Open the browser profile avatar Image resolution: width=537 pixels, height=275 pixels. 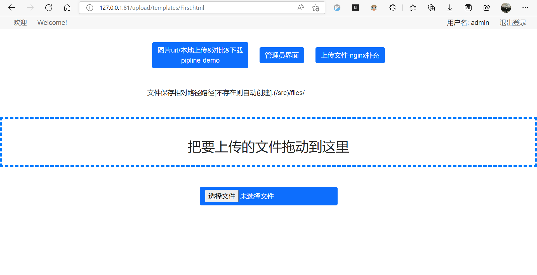point(506,8)
